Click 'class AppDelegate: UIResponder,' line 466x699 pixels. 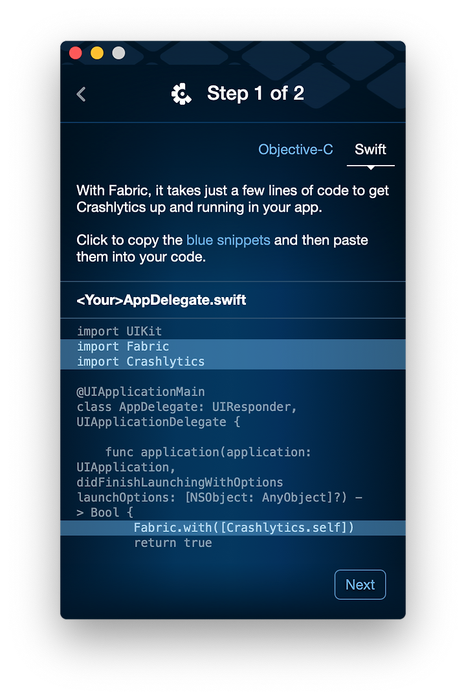(x=187, y=407)
